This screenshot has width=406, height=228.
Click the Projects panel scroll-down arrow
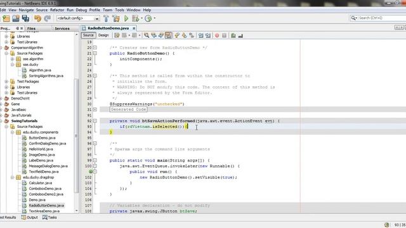(76, 211)
